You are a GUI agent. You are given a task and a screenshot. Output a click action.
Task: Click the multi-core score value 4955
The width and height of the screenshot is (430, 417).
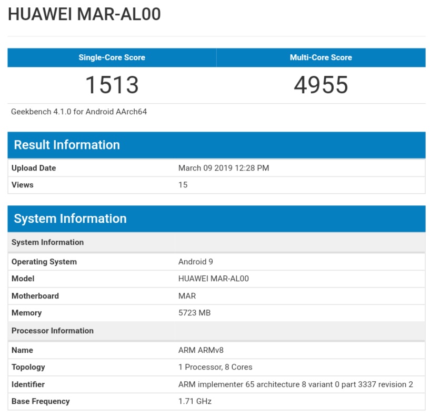click(321, 84)
